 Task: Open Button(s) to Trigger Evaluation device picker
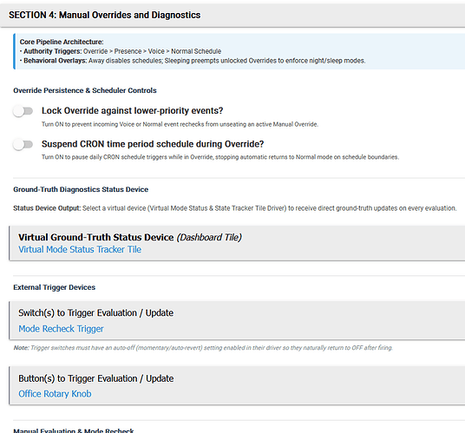(x=237, y=385)
